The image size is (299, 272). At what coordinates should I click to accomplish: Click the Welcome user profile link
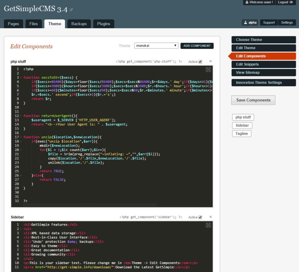coord(259,2)
